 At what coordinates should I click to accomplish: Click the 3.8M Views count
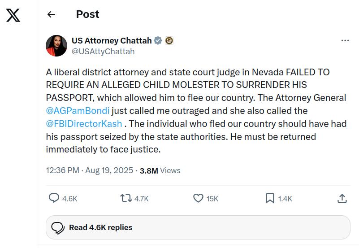160,170
